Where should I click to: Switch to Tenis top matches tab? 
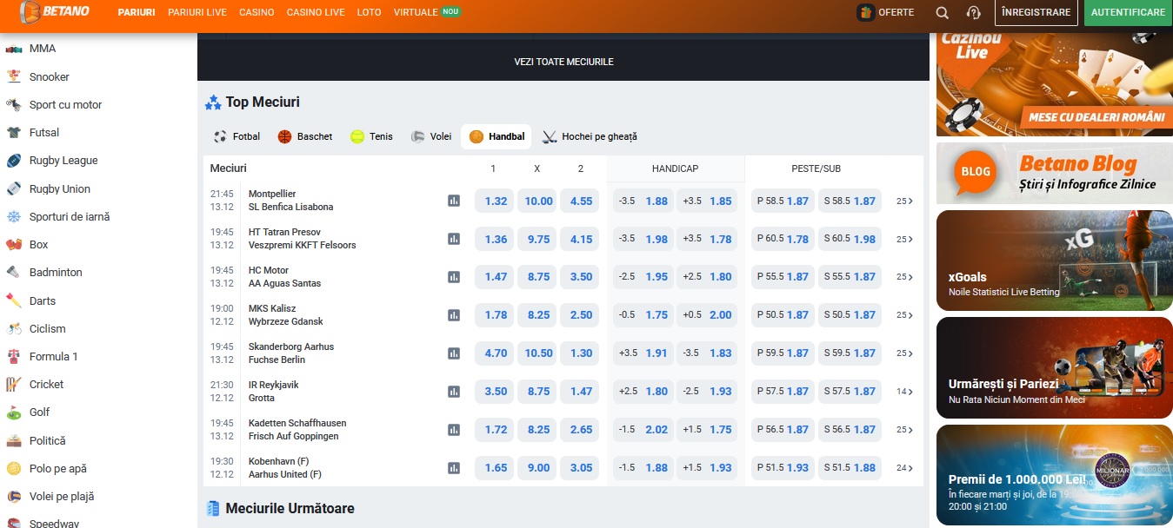pos(371,136)
